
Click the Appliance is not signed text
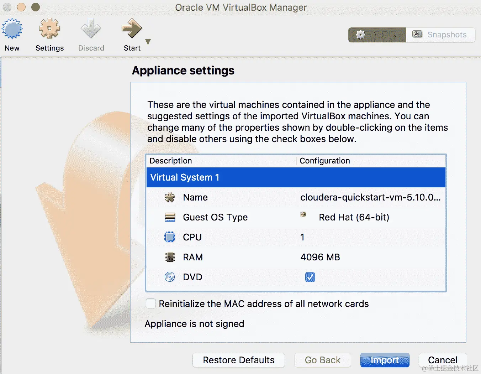pyautogui.click(x=194, y=324)
